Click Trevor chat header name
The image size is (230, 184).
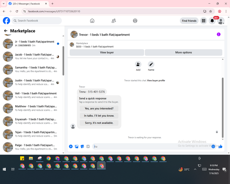pos(104,34)
